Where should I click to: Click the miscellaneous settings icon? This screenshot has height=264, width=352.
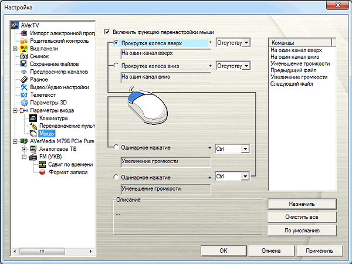click(24, 79)
